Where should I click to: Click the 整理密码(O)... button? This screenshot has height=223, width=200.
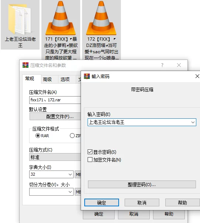tap(142, 185)
